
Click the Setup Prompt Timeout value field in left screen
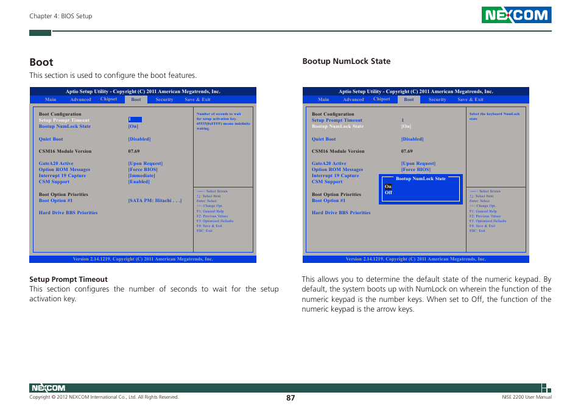(135, 119)
